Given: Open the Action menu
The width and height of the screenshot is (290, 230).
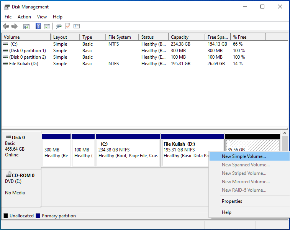Looking at the screenshot, I should pos(24,17).
